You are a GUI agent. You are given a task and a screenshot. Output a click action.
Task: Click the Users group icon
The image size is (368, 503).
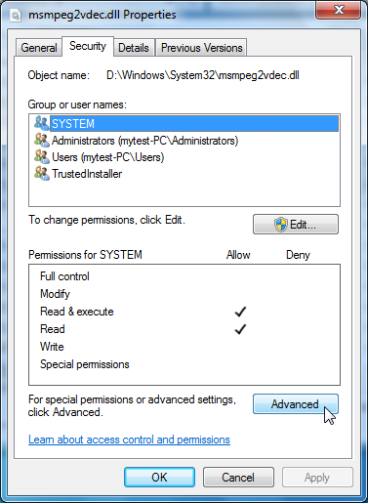coord(42,156)
